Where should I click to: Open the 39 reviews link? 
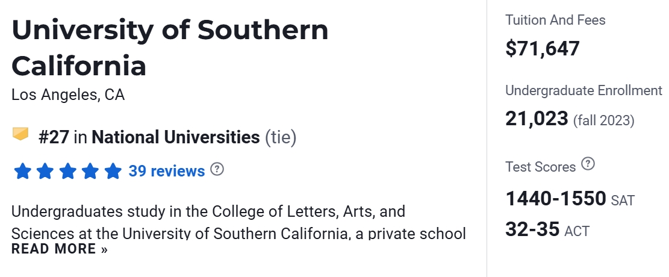pos(167,171)
